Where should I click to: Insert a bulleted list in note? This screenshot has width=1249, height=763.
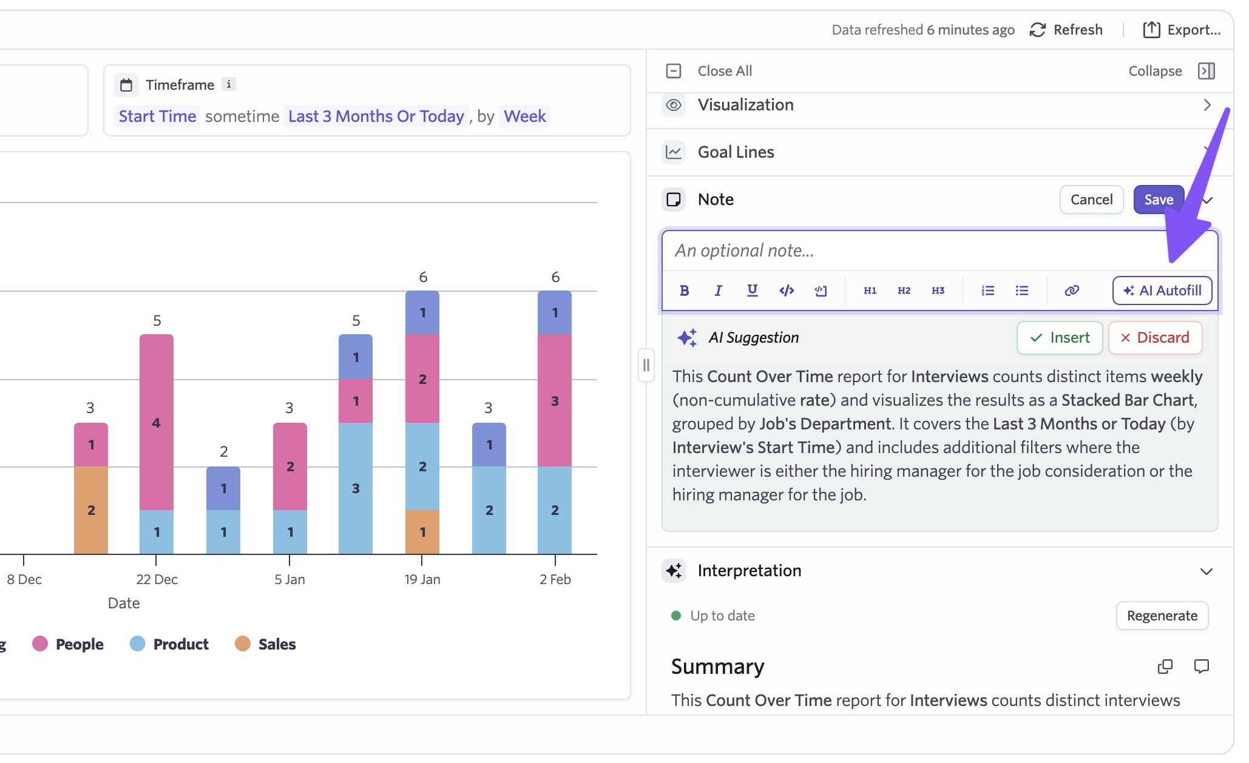(x=1022, y=291)
